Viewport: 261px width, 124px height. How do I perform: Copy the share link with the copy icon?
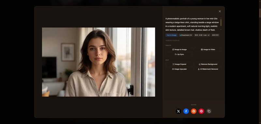(209, 111)
